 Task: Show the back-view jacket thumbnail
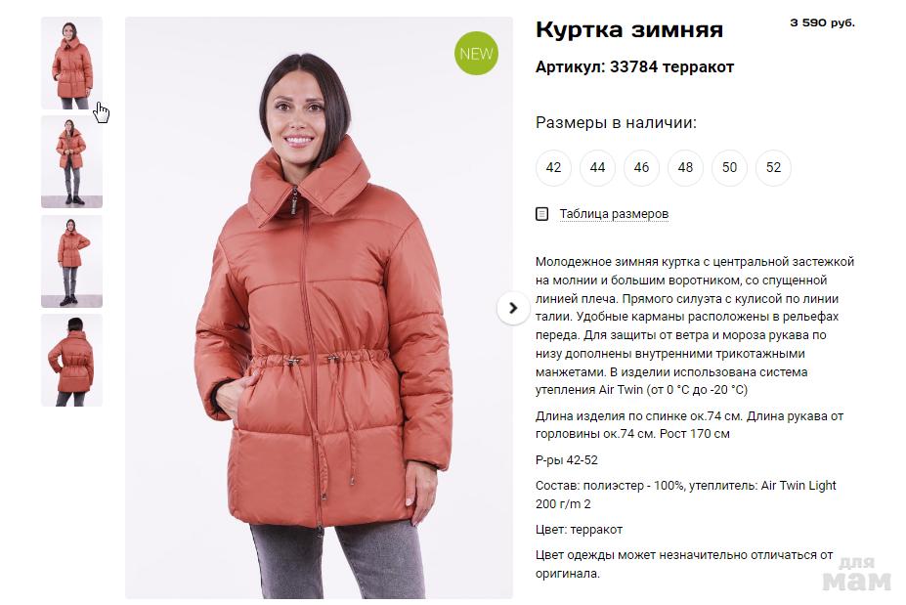coord(71,360)
